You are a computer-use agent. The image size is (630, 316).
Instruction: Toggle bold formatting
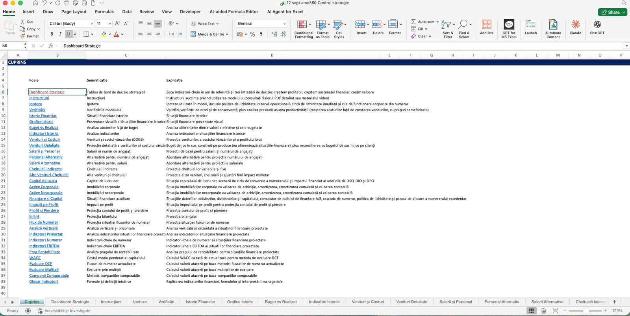coord(52,34)
